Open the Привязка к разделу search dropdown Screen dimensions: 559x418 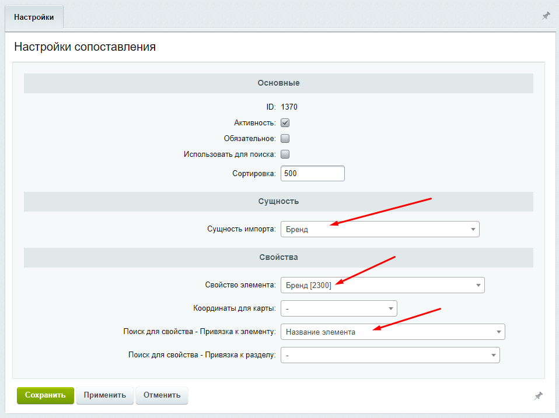[390, 355]
